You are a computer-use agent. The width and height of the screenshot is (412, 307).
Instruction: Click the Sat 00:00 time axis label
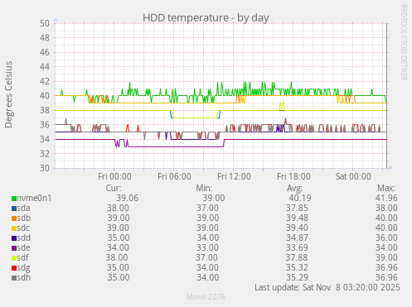(x=353, y=176)
